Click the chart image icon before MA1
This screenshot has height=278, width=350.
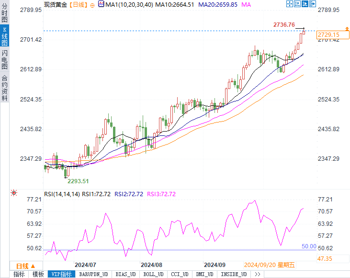point(101,4)
